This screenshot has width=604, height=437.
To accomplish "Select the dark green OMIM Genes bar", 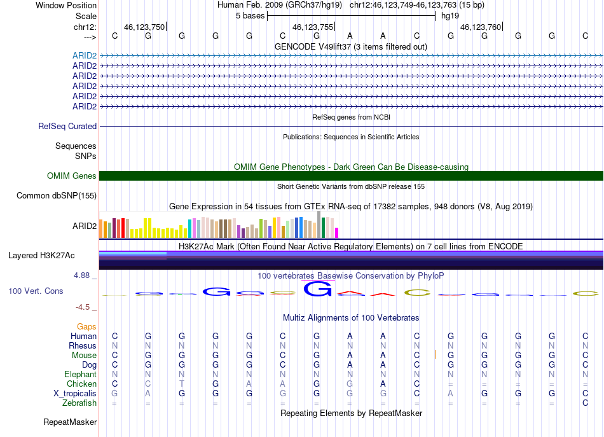I will pos(351,176).
